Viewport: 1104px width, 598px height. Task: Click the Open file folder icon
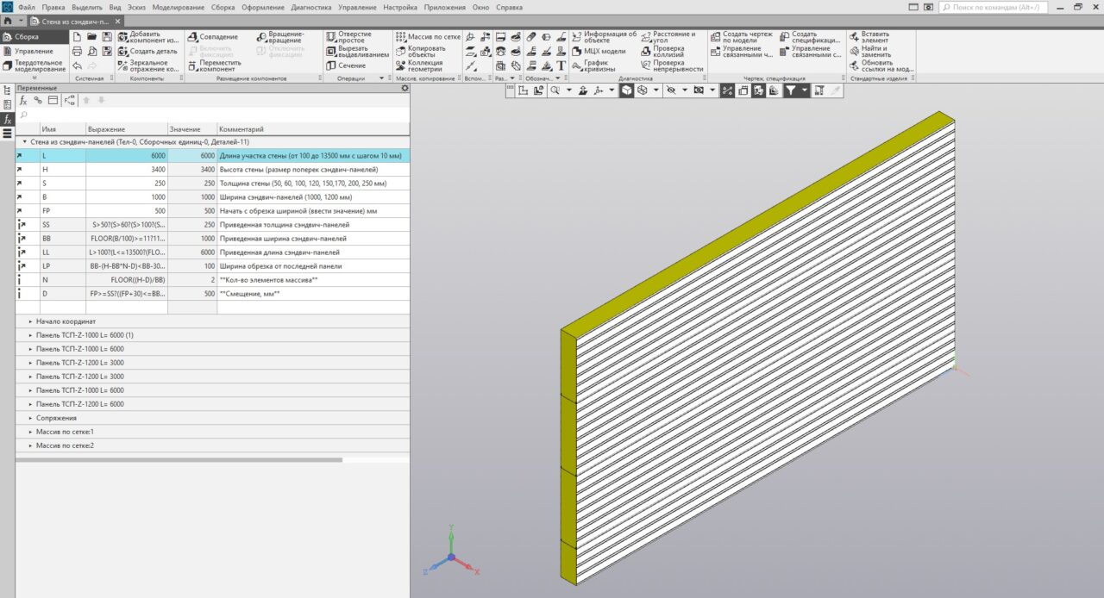click(92, 37)
